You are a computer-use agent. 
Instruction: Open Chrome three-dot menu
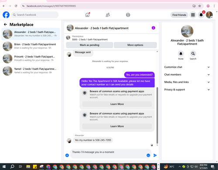pos(214,6)
